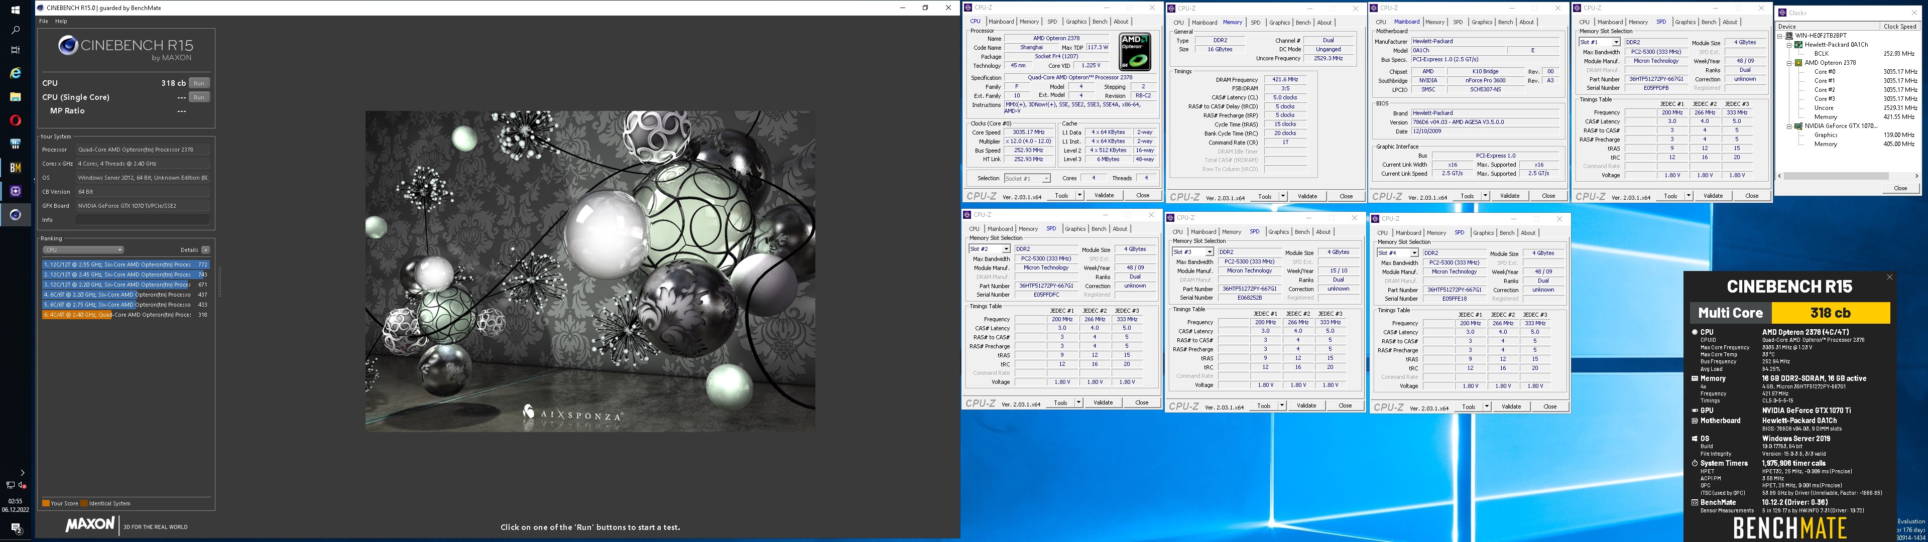Screen dimensions: 1928x542
Task: Open Slot #2 memory slot dropdown
Action: (x=1005, y=249)
